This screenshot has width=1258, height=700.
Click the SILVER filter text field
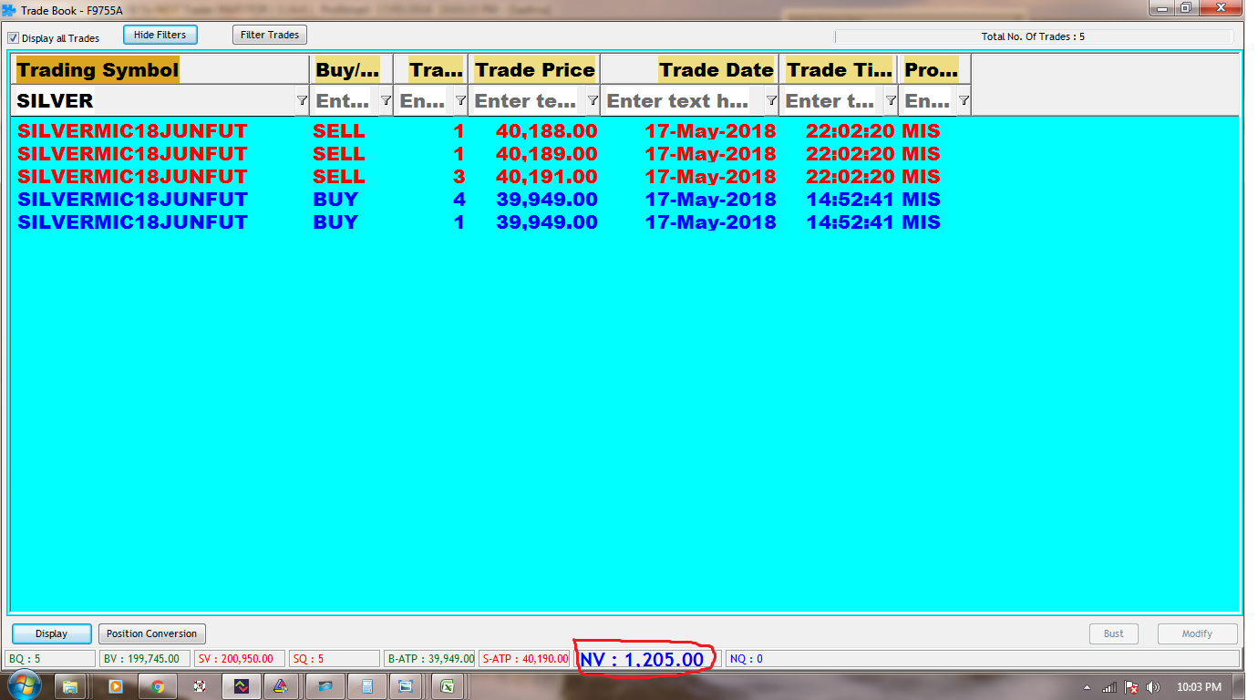[x=154, y=100]
